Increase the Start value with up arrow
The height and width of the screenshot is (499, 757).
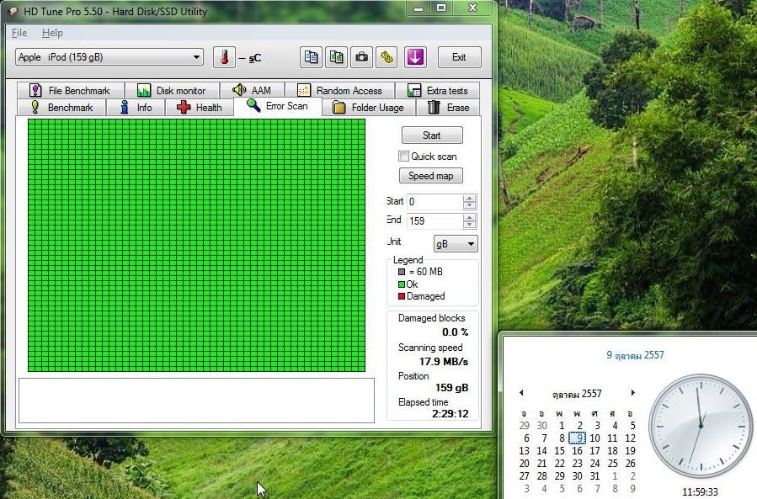click(469, 199)
